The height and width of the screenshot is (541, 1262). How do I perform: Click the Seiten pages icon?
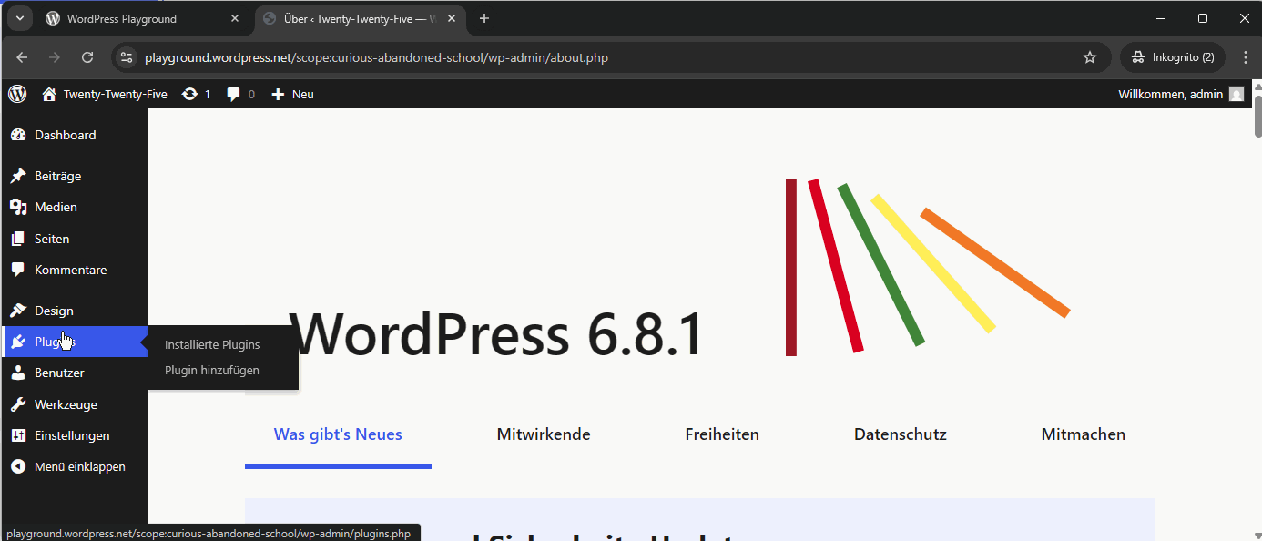click(x=18, y=239)
